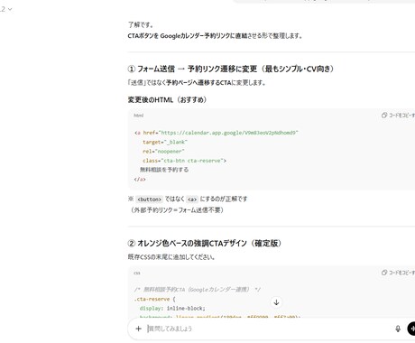Click the heading '② オレンジ色ベースの強調CTAデザイン'
This screenshot has width=415, height=343.
205,243
